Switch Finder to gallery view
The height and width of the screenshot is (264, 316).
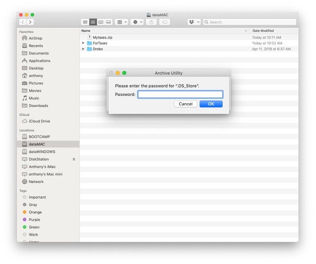coord(109,22)
